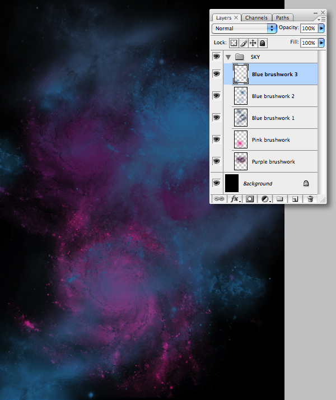The image size is (336, 400).
Task: Select the "Background" layer name
Action: point(258,184)
